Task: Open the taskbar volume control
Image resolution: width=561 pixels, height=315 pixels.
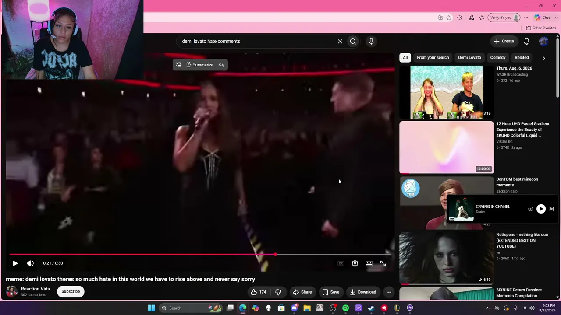Action: [532, 308]
